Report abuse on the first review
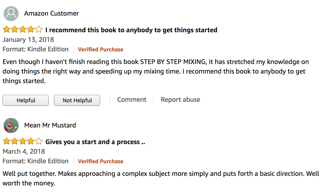This screenshot has height=195, width=325. click(x=180, y=100)
